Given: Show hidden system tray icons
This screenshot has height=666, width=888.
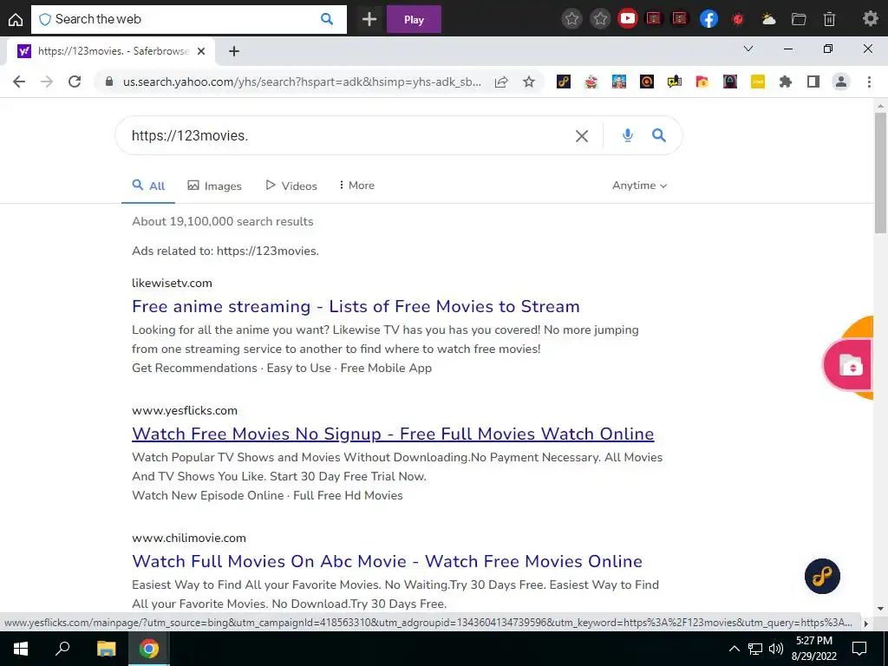Looking at the screenshot, I should point(734,649).
